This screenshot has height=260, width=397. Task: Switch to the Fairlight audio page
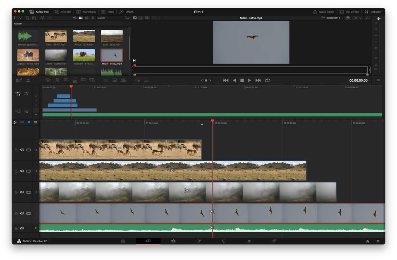point(249,241)
